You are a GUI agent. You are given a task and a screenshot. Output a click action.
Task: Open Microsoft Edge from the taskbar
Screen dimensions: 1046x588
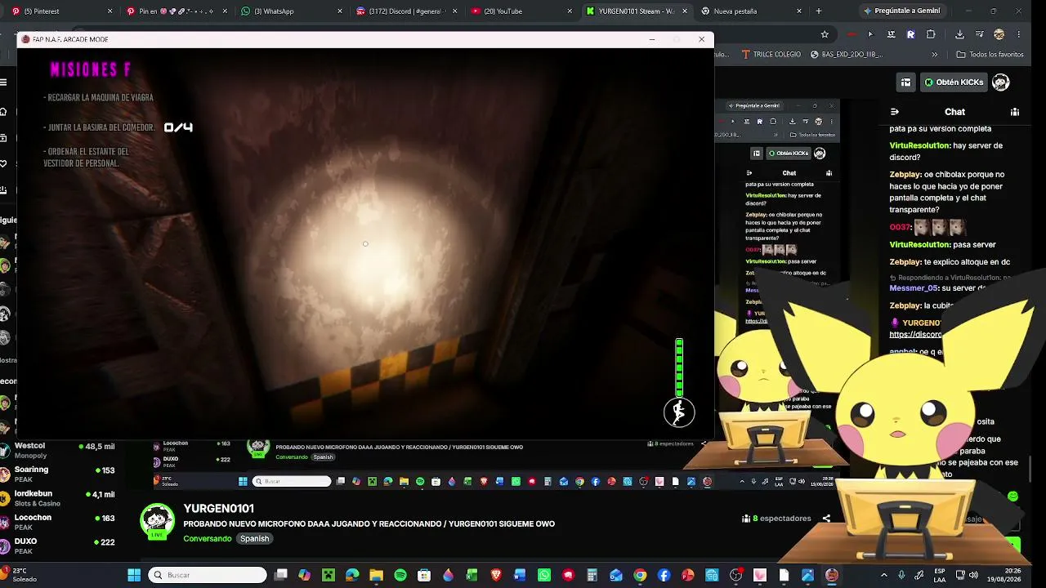pyautogui.click(x=352, y=575)
